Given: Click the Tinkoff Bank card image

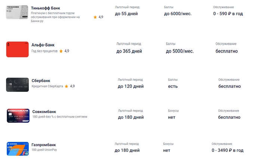Looking at the screenshot, I should [18, 13].
